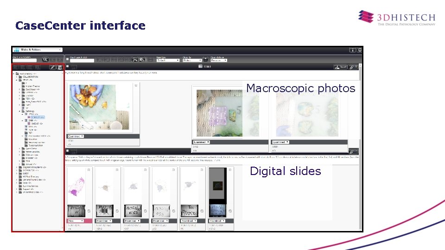Open the New status dropdown on first slide
This screenshot has width=445, height=250.
(76, 221)
